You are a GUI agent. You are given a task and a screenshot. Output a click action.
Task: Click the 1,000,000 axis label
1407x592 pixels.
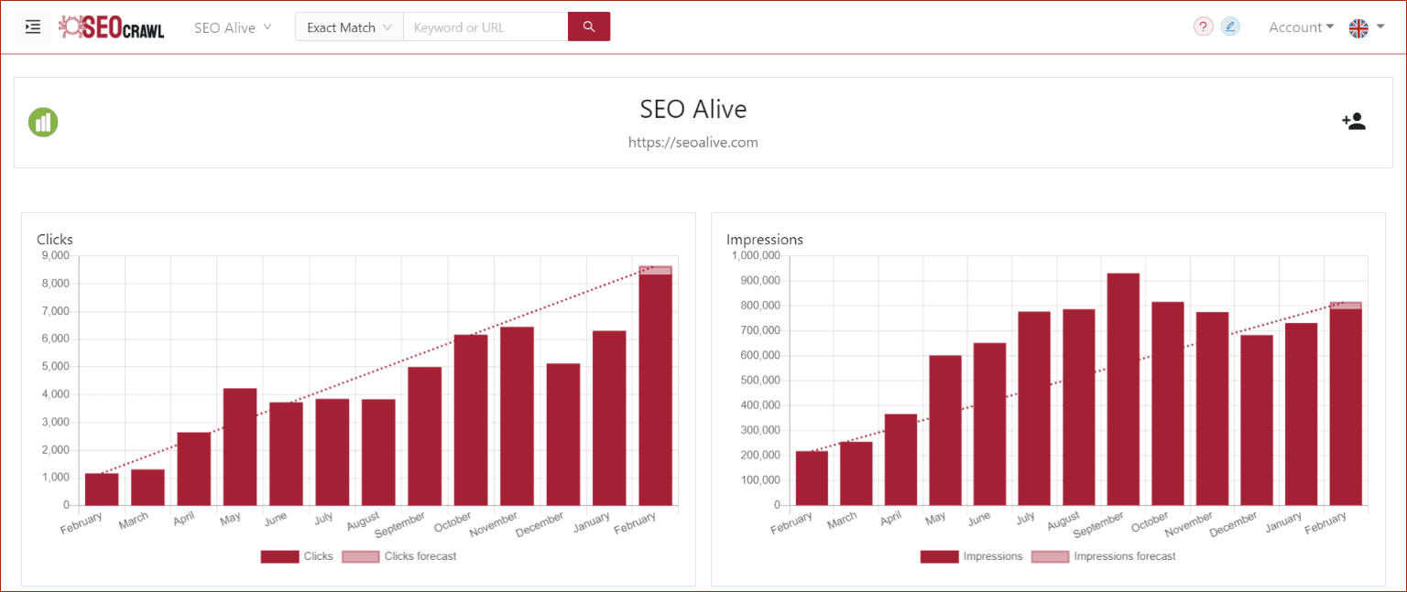point(756,255)
